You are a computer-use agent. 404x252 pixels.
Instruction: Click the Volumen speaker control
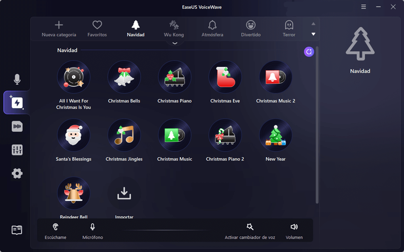coord(294,230)
